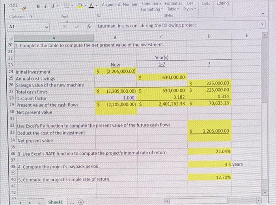Select column B header
Screen dimensions: 276x205
click(x=115, y=37)
